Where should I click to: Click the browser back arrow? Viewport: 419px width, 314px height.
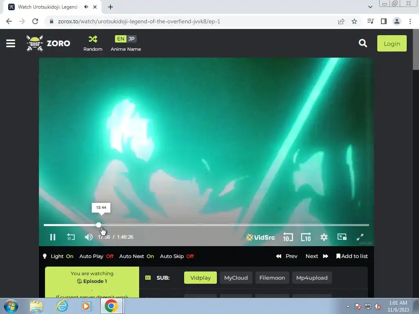[x=9, y=21]
